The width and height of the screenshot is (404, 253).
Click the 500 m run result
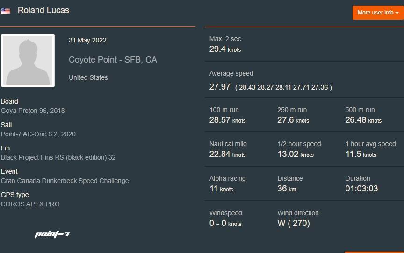(363, 120)
